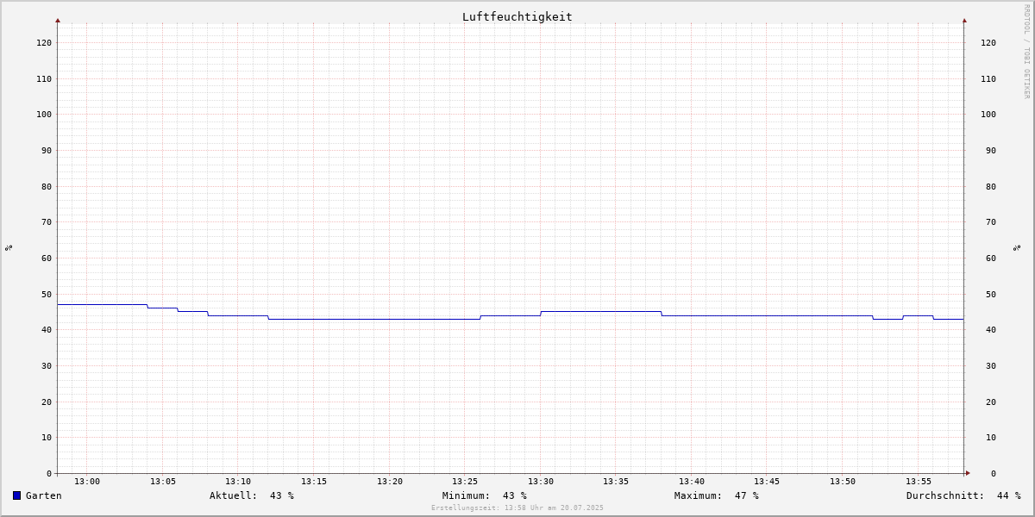Click the red arrow atop the left y-axis
The width and height of the screenshot is (1035, 517).
point(58,20)
